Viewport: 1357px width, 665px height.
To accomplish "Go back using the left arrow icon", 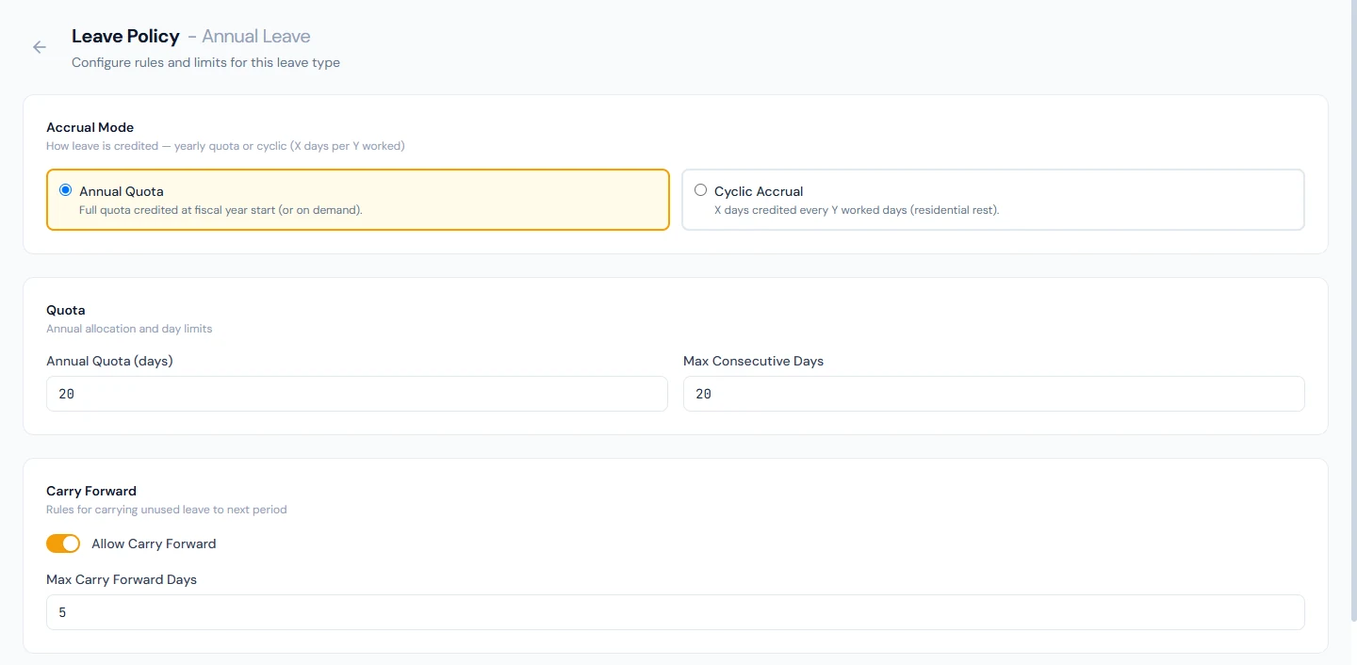I will [40, 47].
